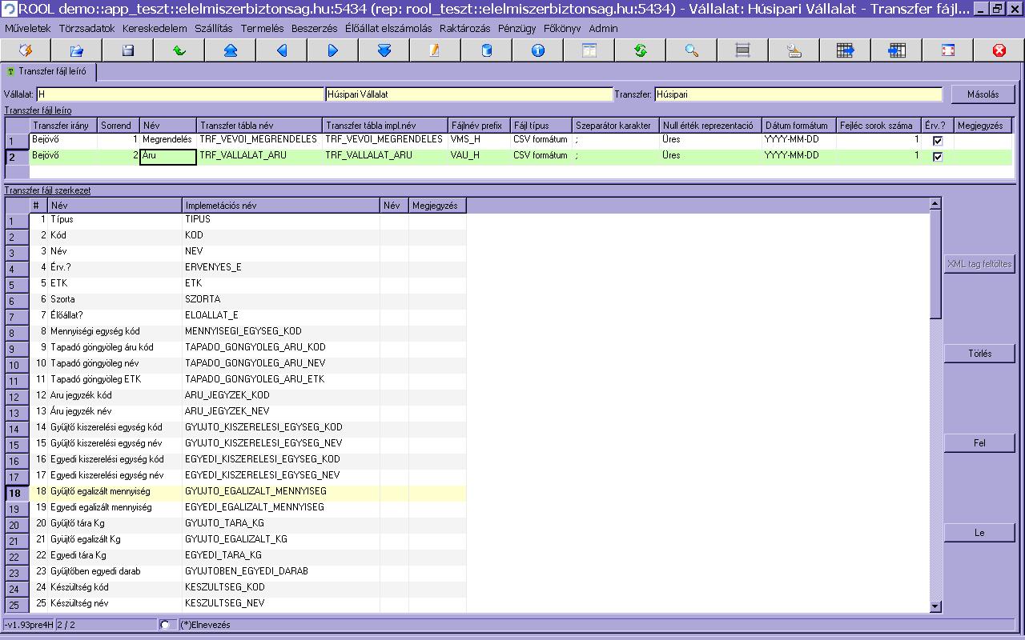
Task: Click the status bar radio indicator
Action: point(165,625)
